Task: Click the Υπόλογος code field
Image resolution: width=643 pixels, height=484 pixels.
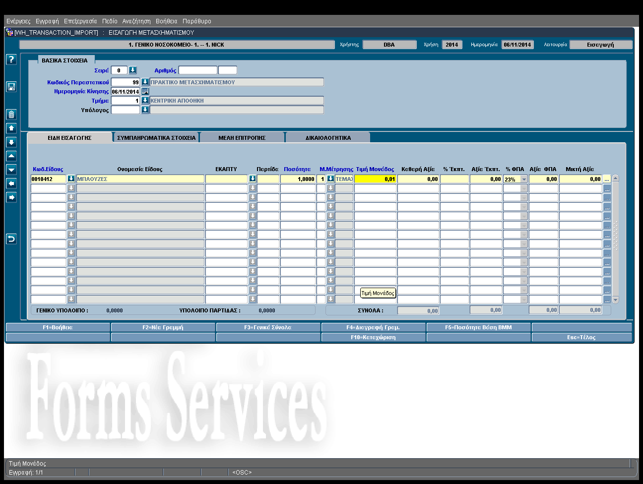Action: coord(126,110)
